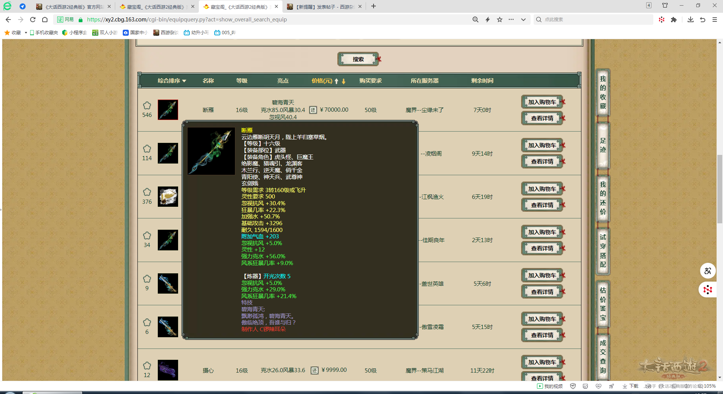Bookmark this page with the star icon
The height and width of the screenshot is (394, 723).
pos(500,20)
